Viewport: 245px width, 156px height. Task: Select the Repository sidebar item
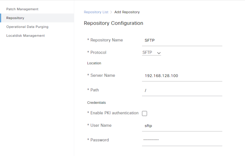(x=15, y=18)
